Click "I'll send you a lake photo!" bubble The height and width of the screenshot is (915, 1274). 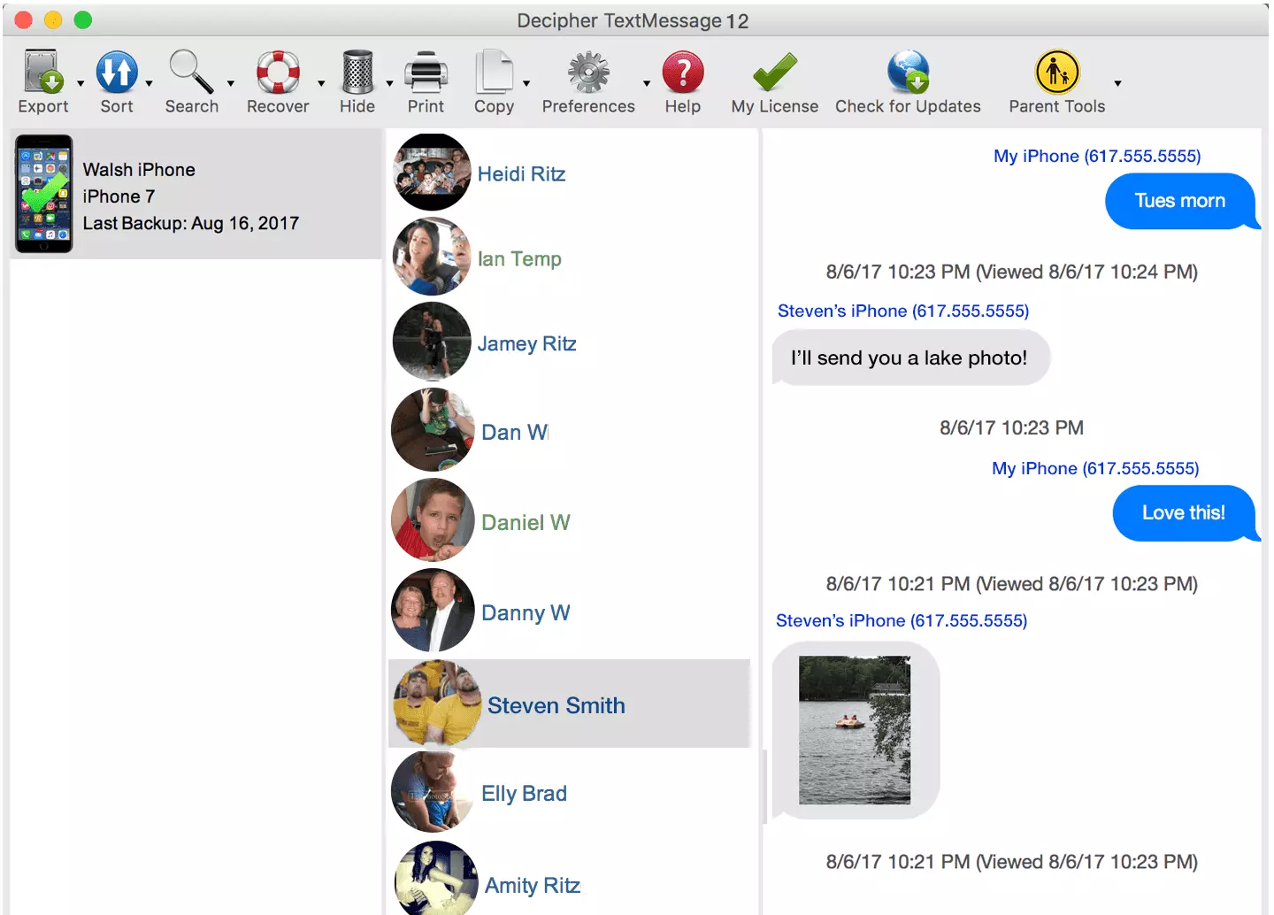(x=910, y=358)
